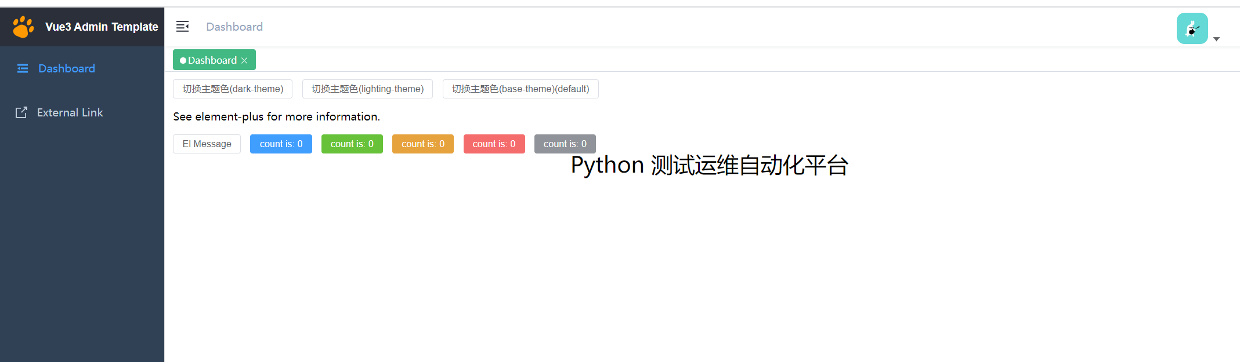This screenshot has height=362, width=1240.
Task: Click the El Message button
Action: [x=207, y=144]
